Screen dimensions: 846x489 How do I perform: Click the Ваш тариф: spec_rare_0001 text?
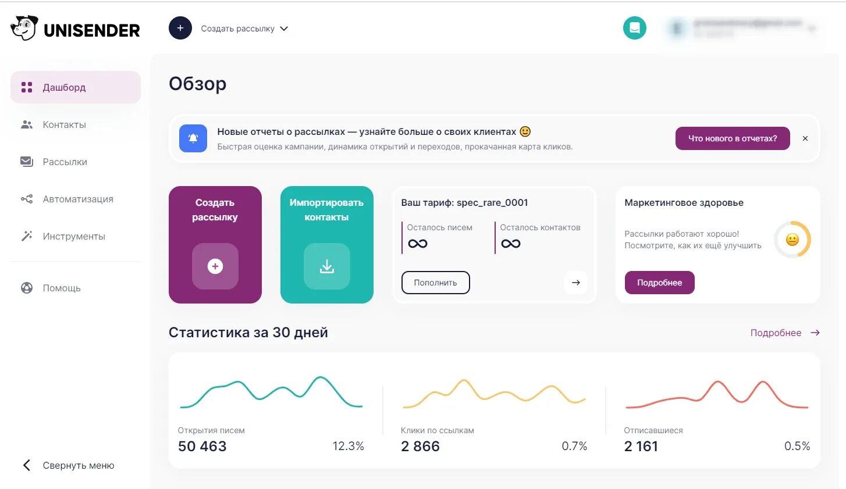pos(464,202)
